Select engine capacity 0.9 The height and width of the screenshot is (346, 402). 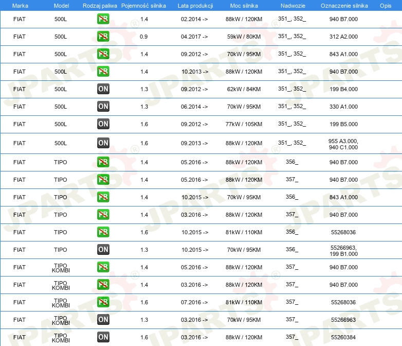click(x=143, y=37)
